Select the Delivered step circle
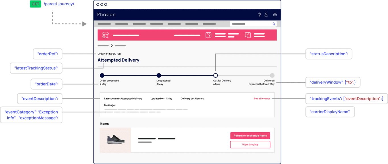 (x=272, y=75)
